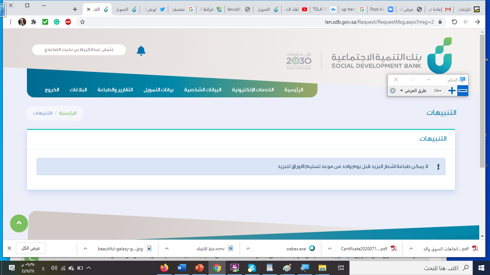
Task: Bookmark this page with the star icon
Action: tap(83, 22)
